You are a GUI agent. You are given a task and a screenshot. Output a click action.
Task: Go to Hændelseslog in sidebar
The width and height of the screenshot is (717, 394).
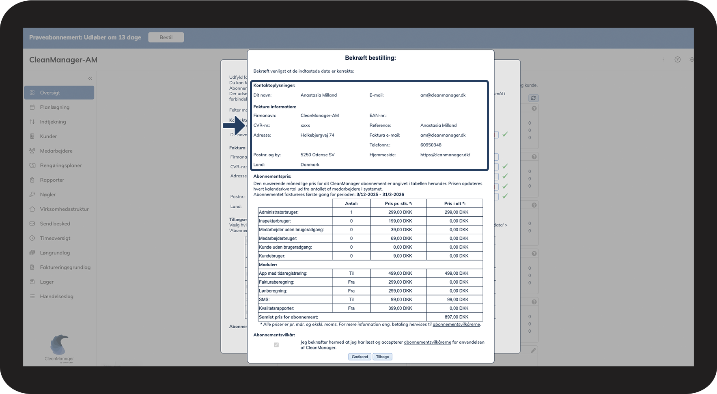[x=56, y=297]
